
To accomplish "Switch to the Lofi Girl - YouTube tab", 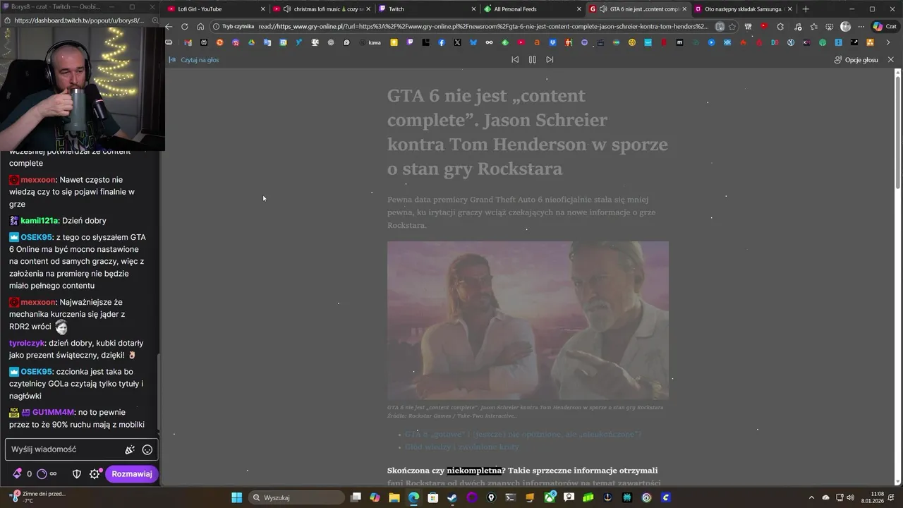I will point(217,9).
